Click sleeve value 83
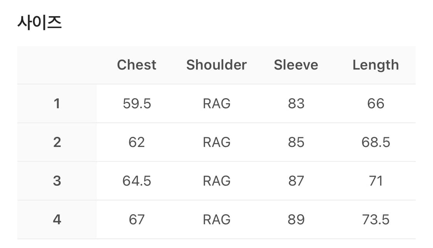This screenshot has height=248, width=433. coord(296,104)
